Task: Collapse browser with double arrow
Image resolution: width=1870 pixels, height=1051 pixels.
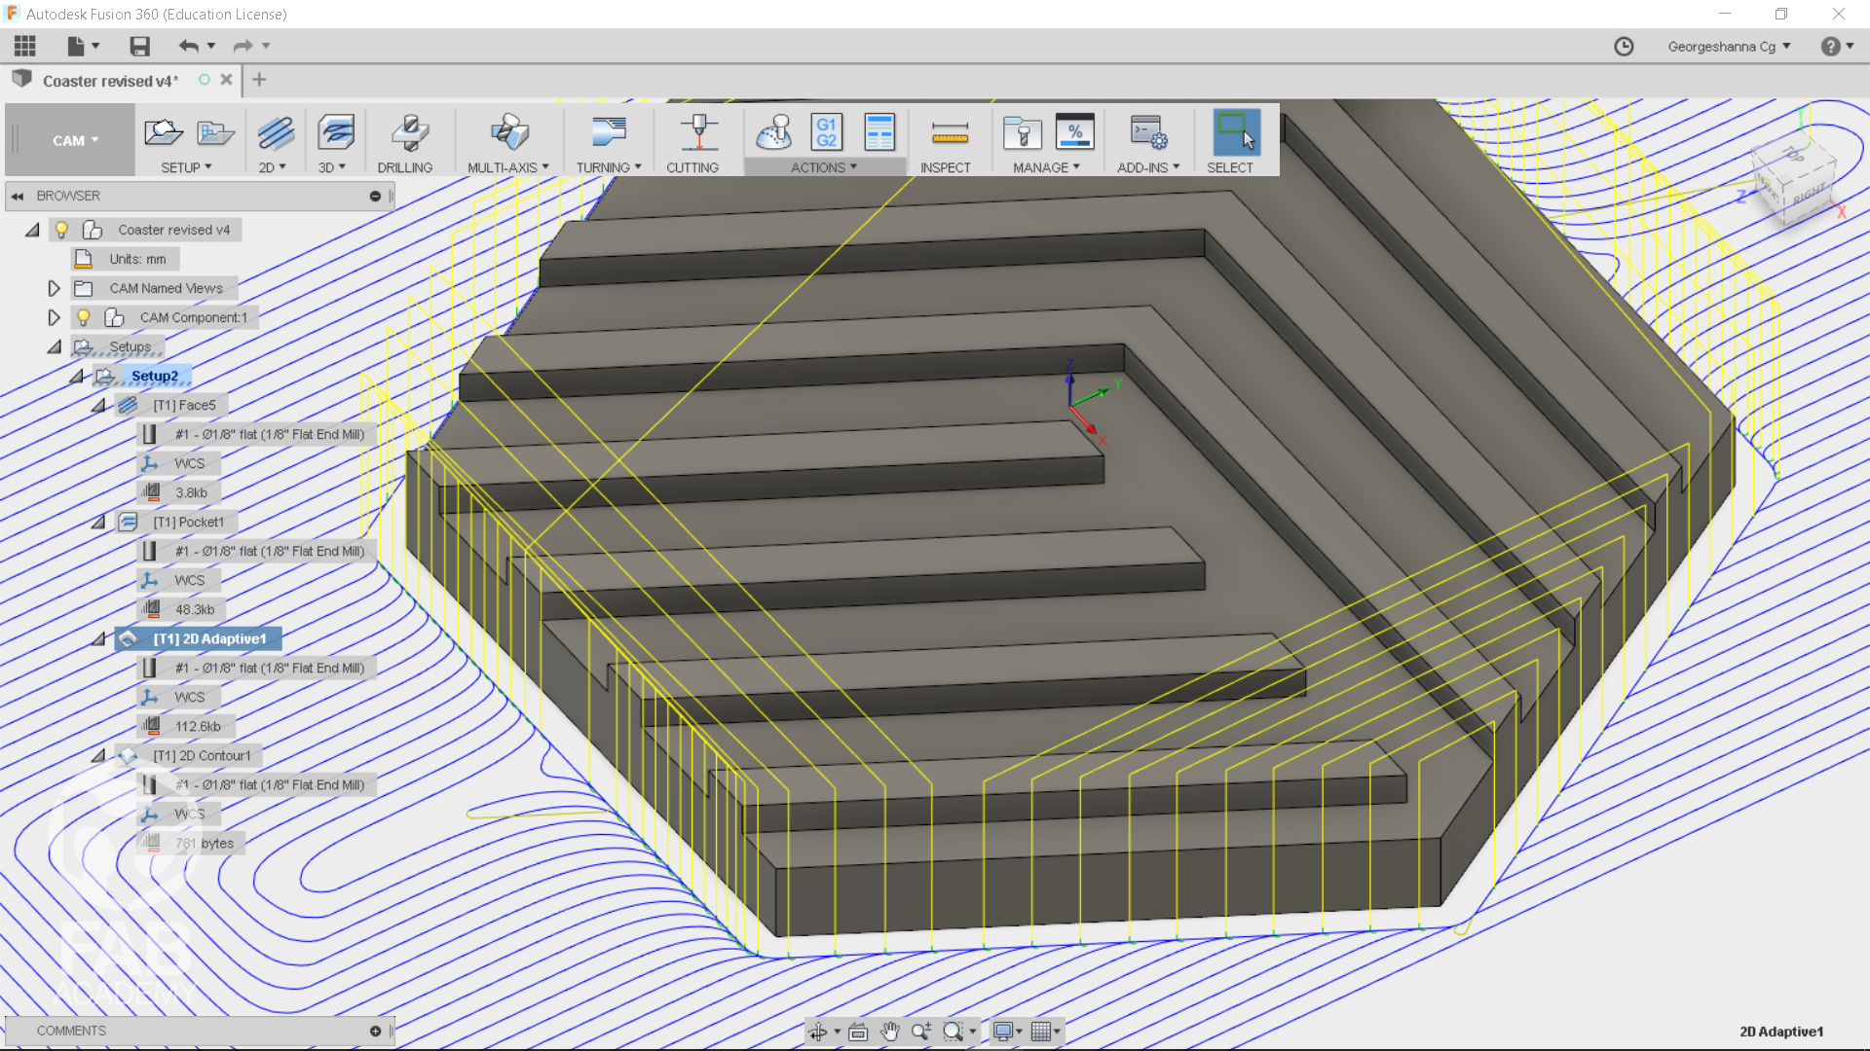Action: [x=18, y=196]
